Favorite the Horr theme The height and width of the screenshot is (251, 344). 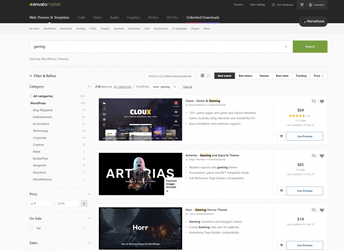click(x=322, y=210)
